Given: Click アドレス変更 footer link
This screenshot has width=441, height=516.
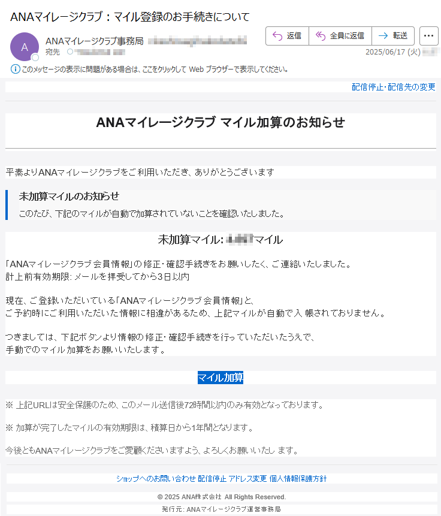Looking at the screenshot, I should point(247,478).
